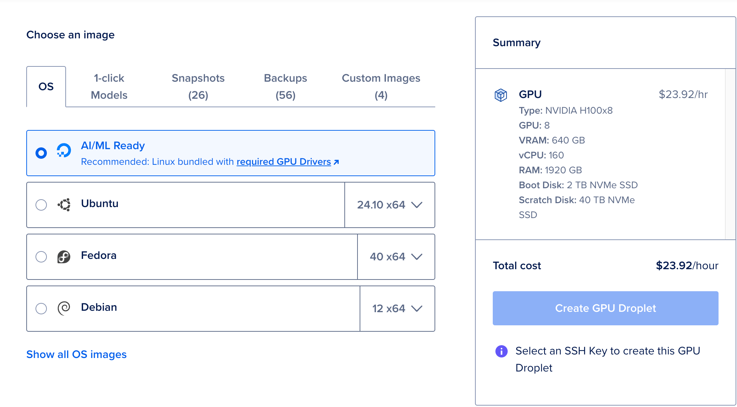Click the Boot Disk: 2 TB NVMe SSD line
The image size is (737, 407).
(x=578, y=185)
